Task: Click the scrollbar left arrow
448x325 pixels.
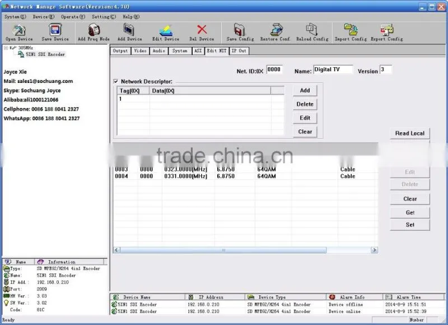Action: tap(116, 250)
